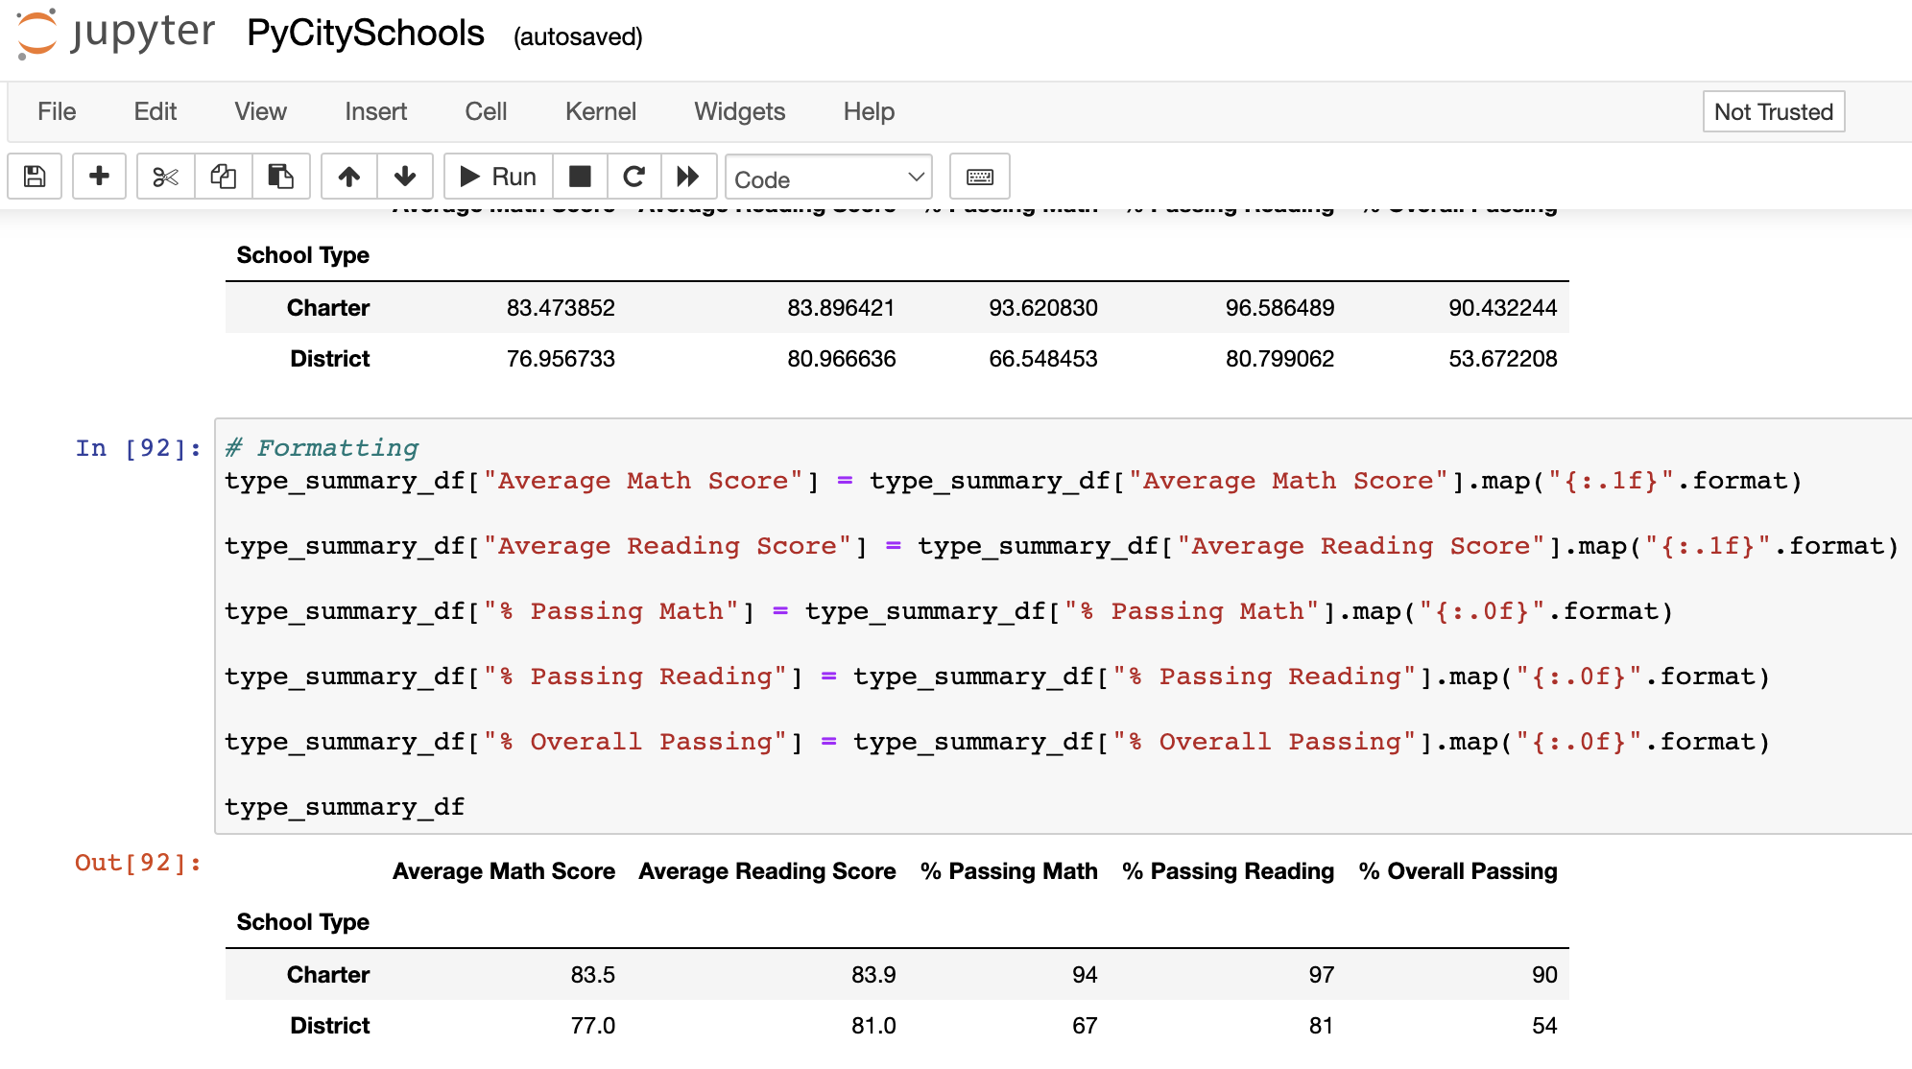Move selected cell up

348,177
